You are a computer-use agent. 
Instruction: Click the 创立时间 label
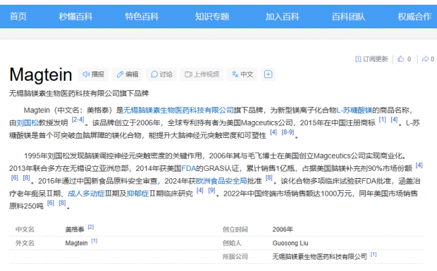[235, 229]
